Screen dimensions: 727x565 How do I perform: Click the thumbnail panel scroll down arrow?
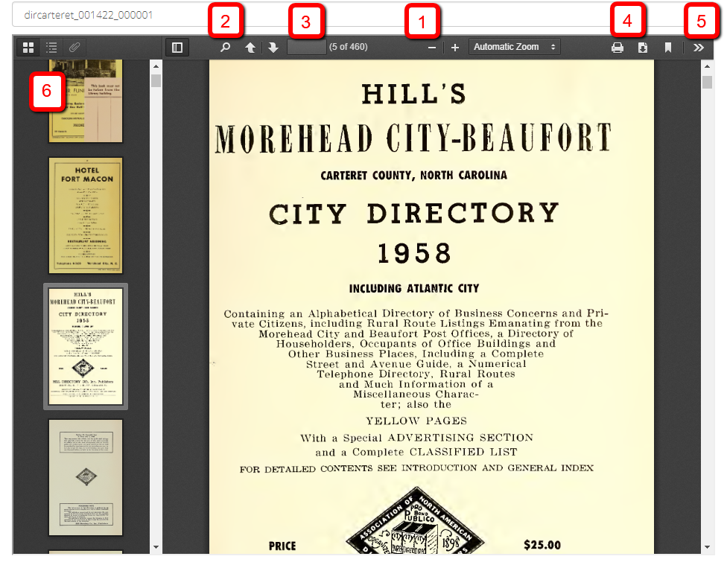(x=156, y=547)
